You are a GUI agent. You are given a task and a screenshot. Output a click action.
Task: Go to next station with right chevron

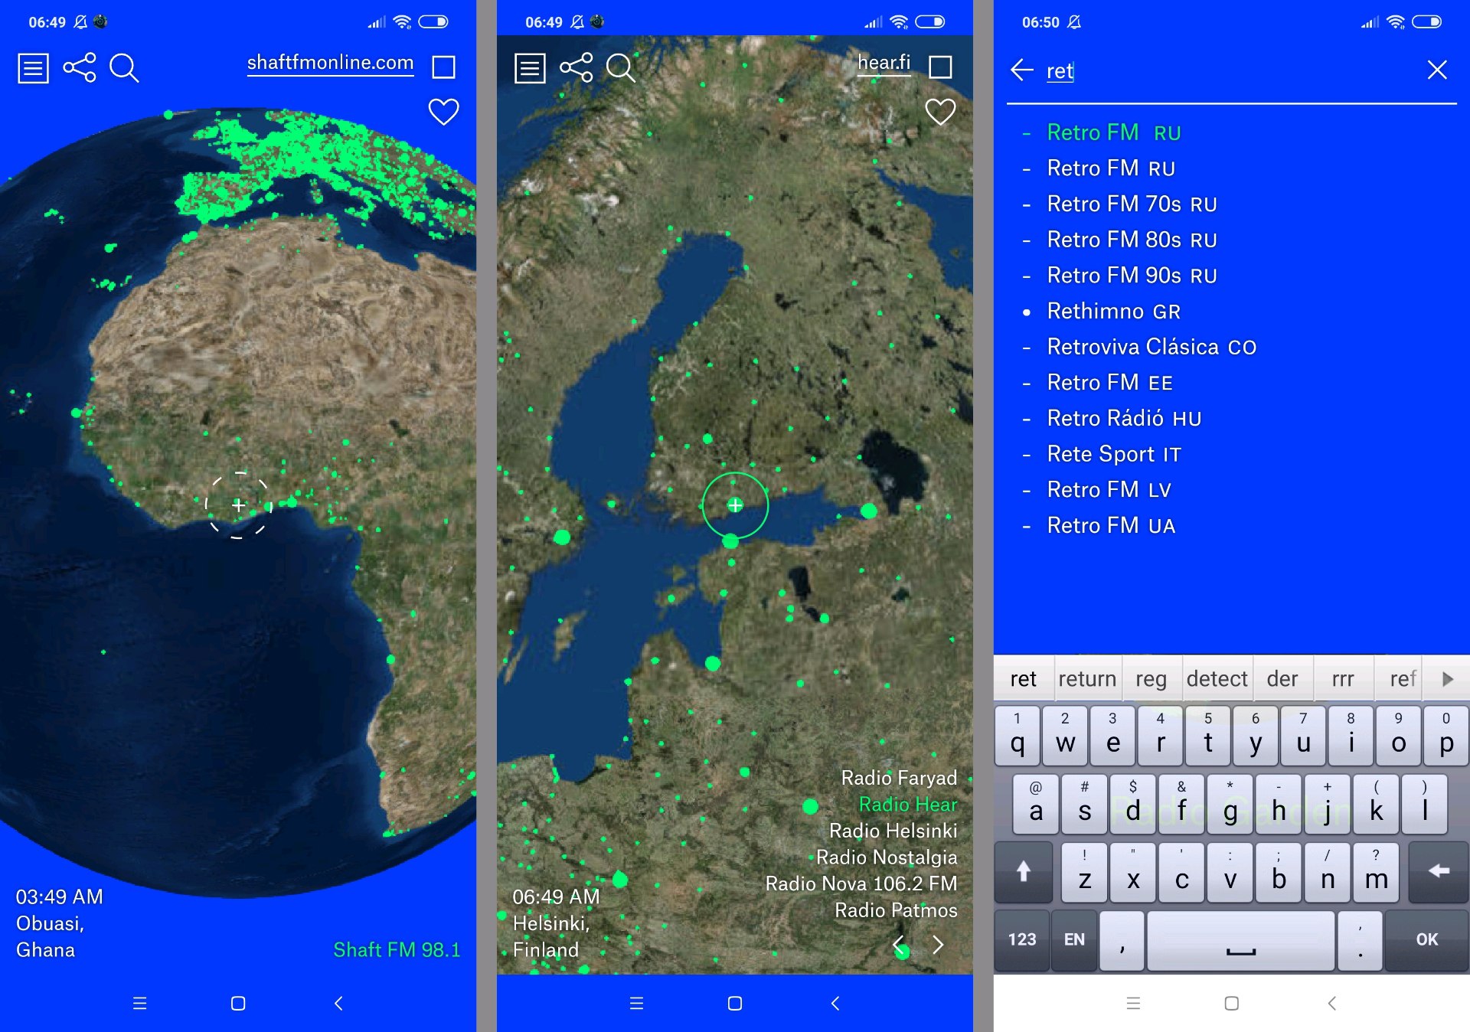[938, 945]
